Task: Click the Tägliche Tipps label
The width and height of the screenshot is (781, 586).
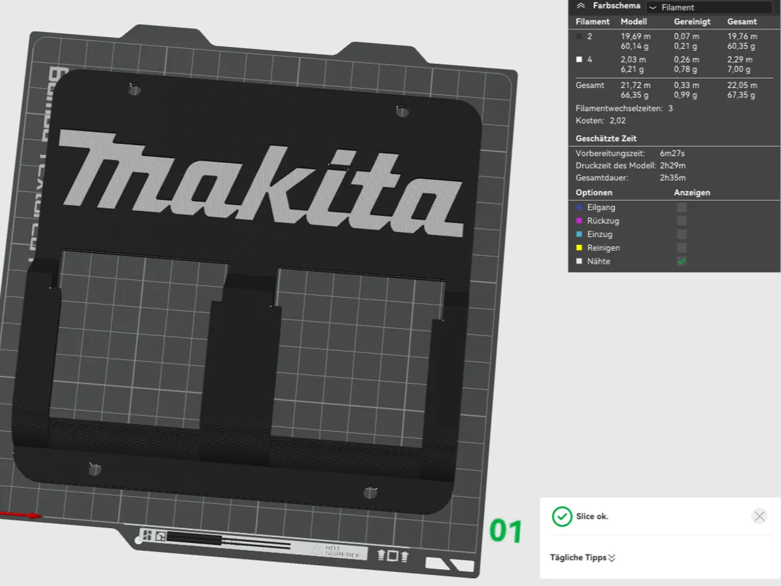Action: pos(578,558)
